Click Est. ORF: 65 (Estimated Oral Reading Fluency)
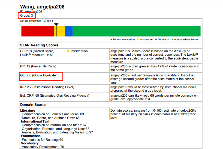Screen dimensions: 223x149 point(55,96)
